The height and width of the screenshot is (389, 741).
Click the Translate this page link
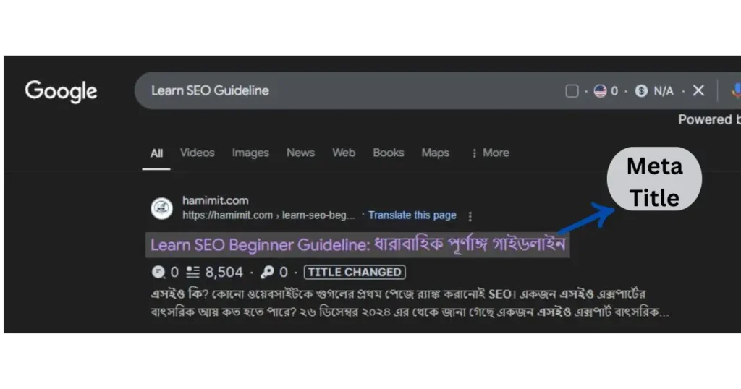pyautogui.click(x=412, y=215)
